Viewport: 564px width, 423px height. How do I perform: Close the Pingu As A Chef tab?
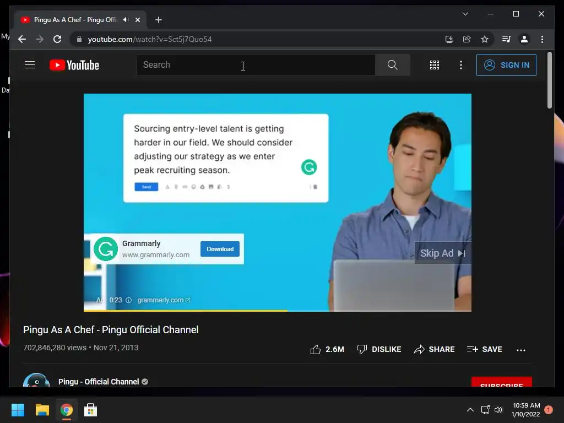(x=137, y=20)
